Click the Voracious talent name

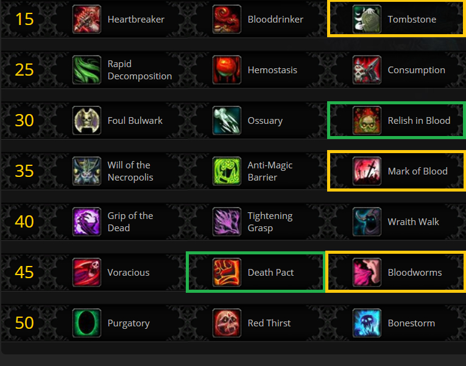[x=129, y=272]
